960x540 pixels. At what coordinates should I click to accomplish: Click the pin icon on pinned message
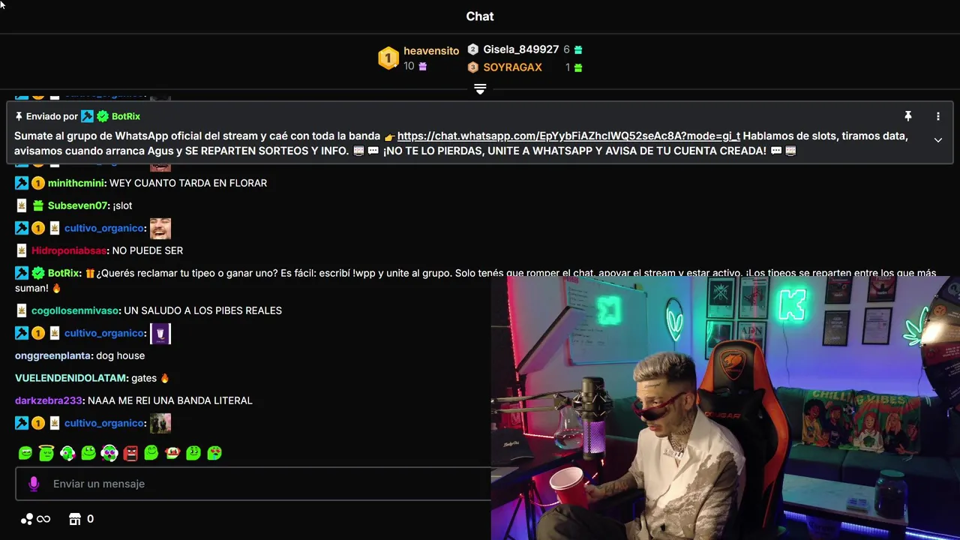pyautogui.click(x=907, y=116)
